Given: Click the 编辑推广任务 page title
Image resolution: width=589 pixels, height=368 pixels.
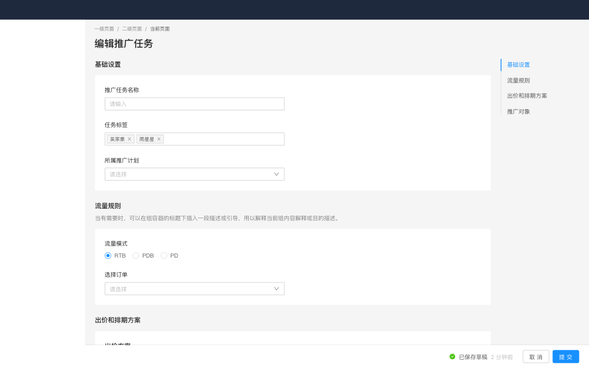Looking at the screenshot, I should 124,44.
